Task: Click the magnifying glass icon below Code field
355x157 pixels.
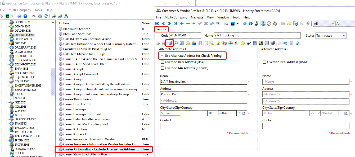Action: click(x=176, y=43)
